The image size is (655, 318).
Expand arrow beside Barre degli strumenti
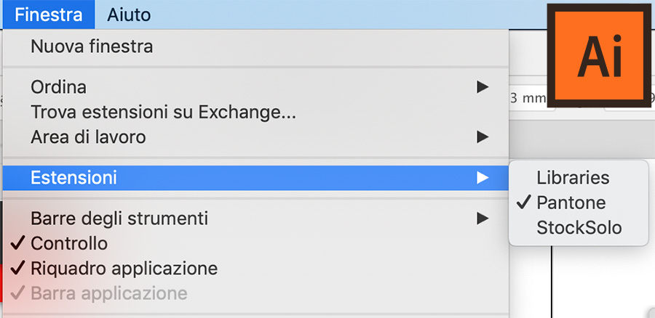483,219
